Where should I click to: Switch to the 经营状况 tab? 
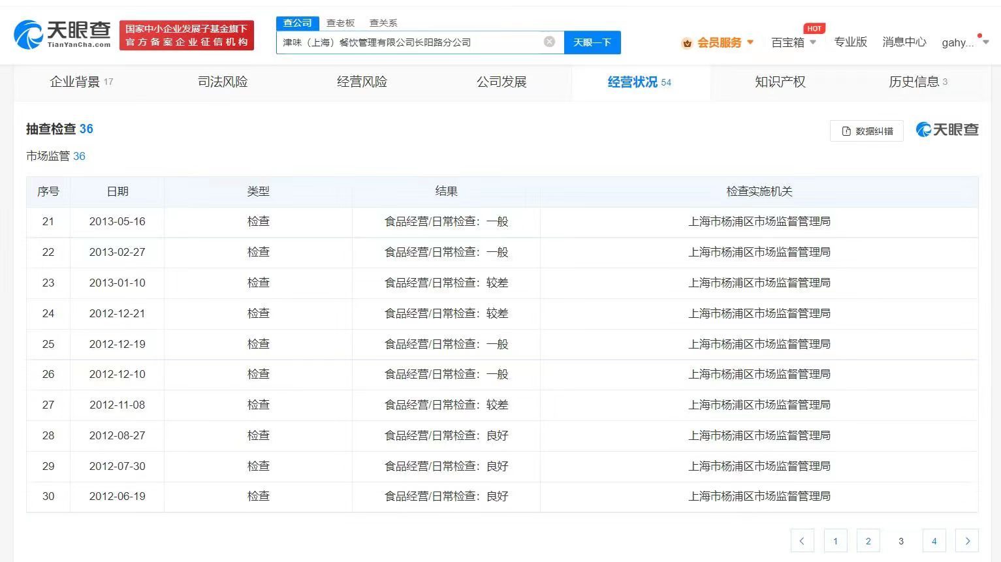(x=639, y=82)
